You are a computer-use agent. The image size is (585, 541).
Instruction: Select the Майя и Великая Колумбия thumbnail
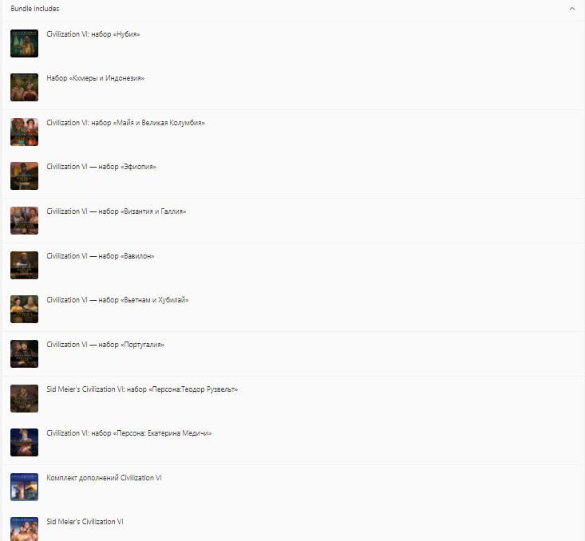[24, 132]
